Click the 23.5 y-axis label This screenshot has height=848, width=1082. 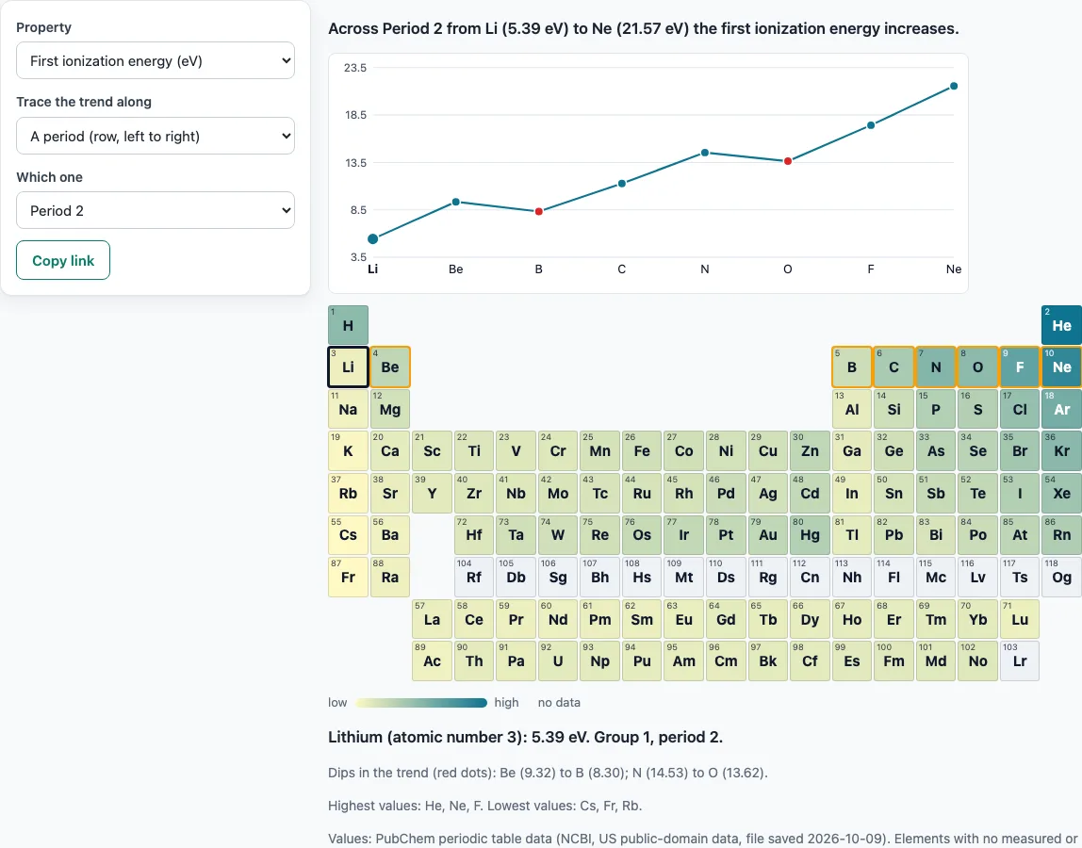355,68
